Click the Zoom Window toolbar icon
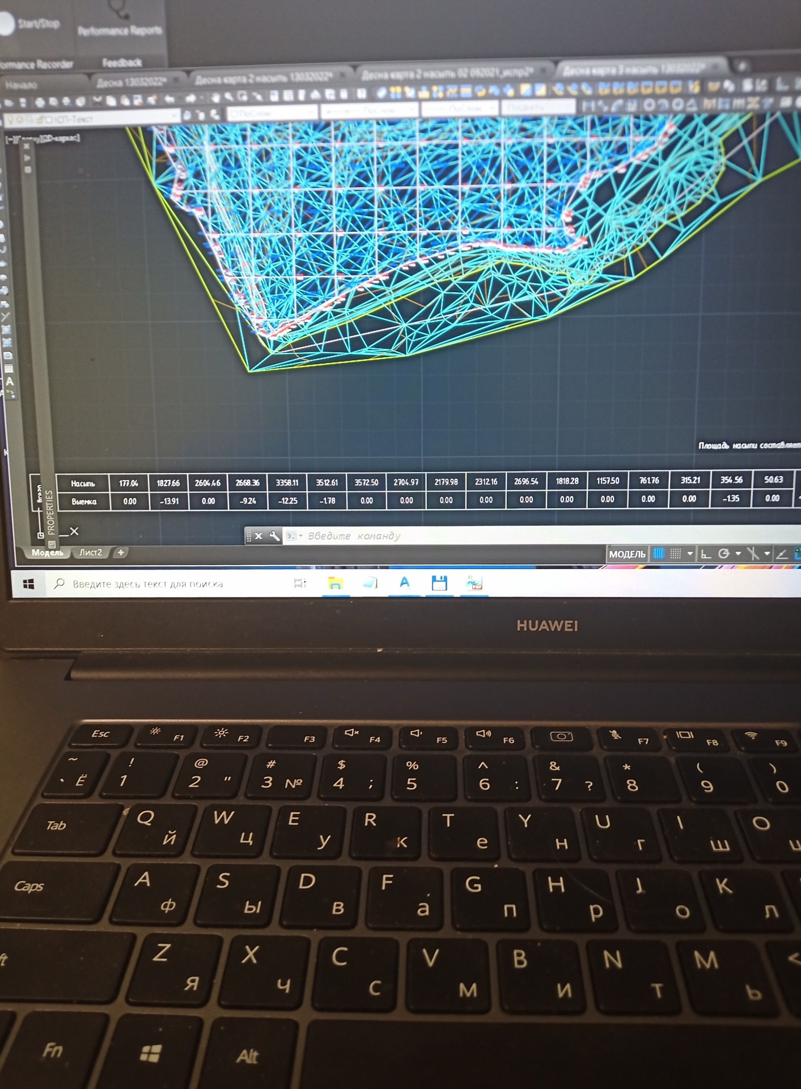This screenshot has width=801, height=1089. coord(244,96)
